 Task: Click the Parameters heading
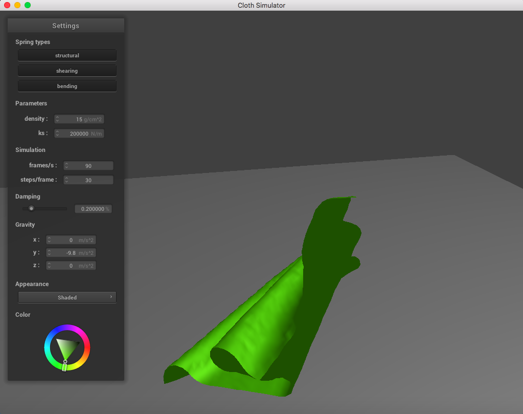(x=31, y=103)
